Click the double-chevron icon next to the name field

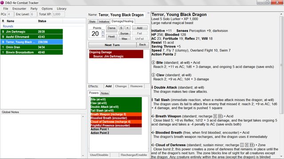click(148, 13)
